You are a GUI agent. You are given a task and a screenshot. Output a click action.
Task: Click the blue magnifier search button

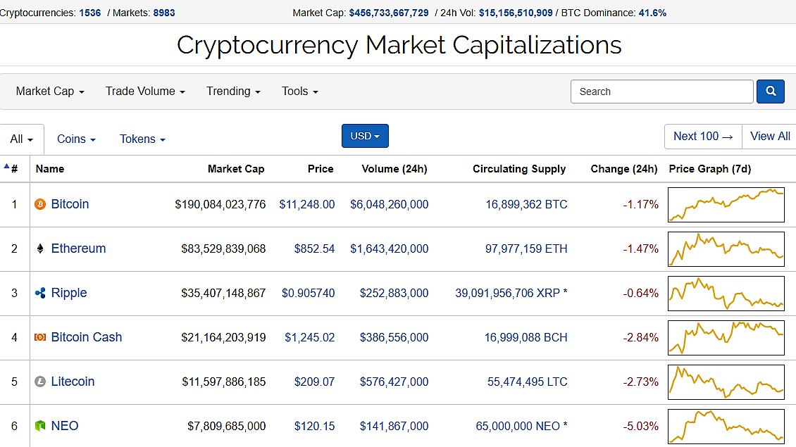(x=770, y=92)
